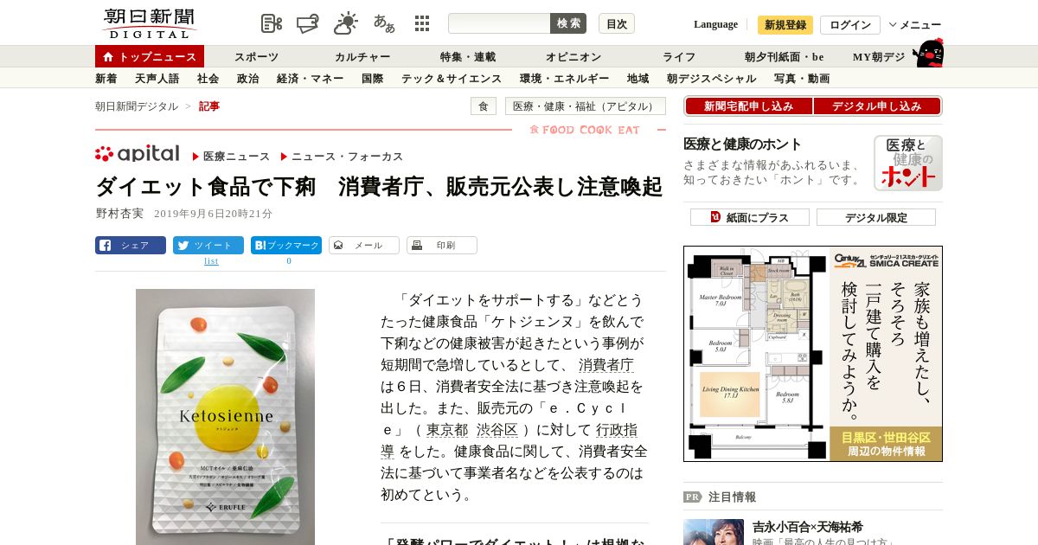Click the 東京都 keyword link
Screen dimensions: 1038x545
(447, 430)
